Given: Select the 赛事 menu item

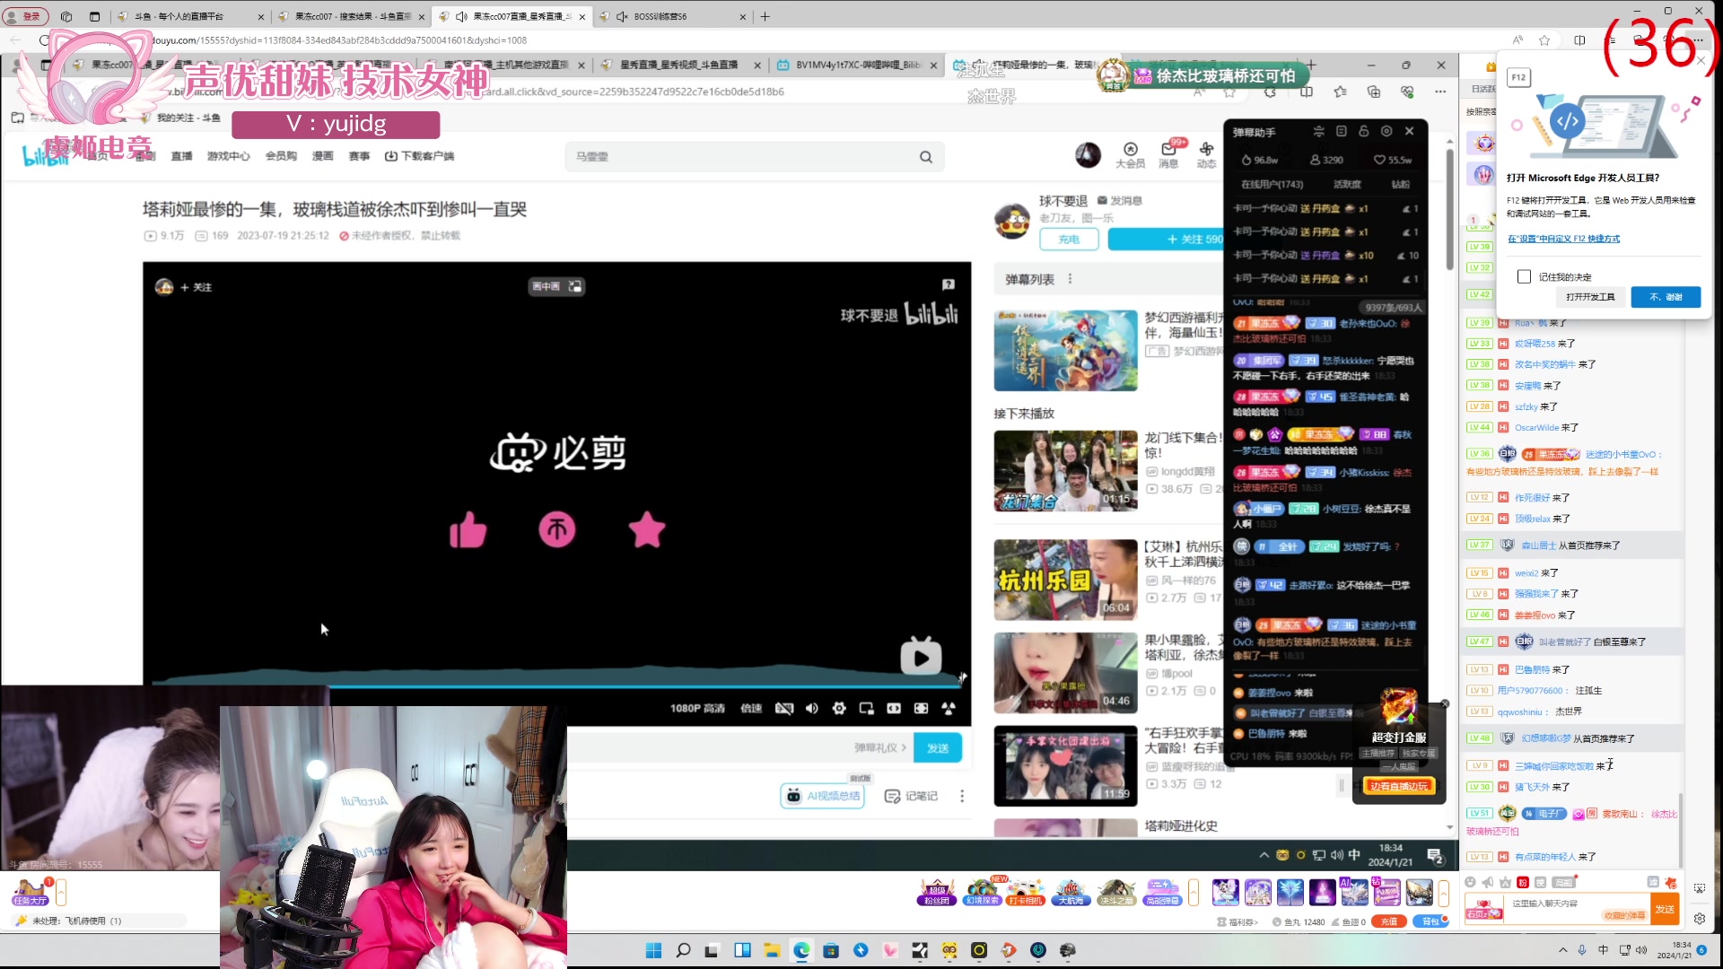Looking at the screenshot, I should (x=359, y=155).
